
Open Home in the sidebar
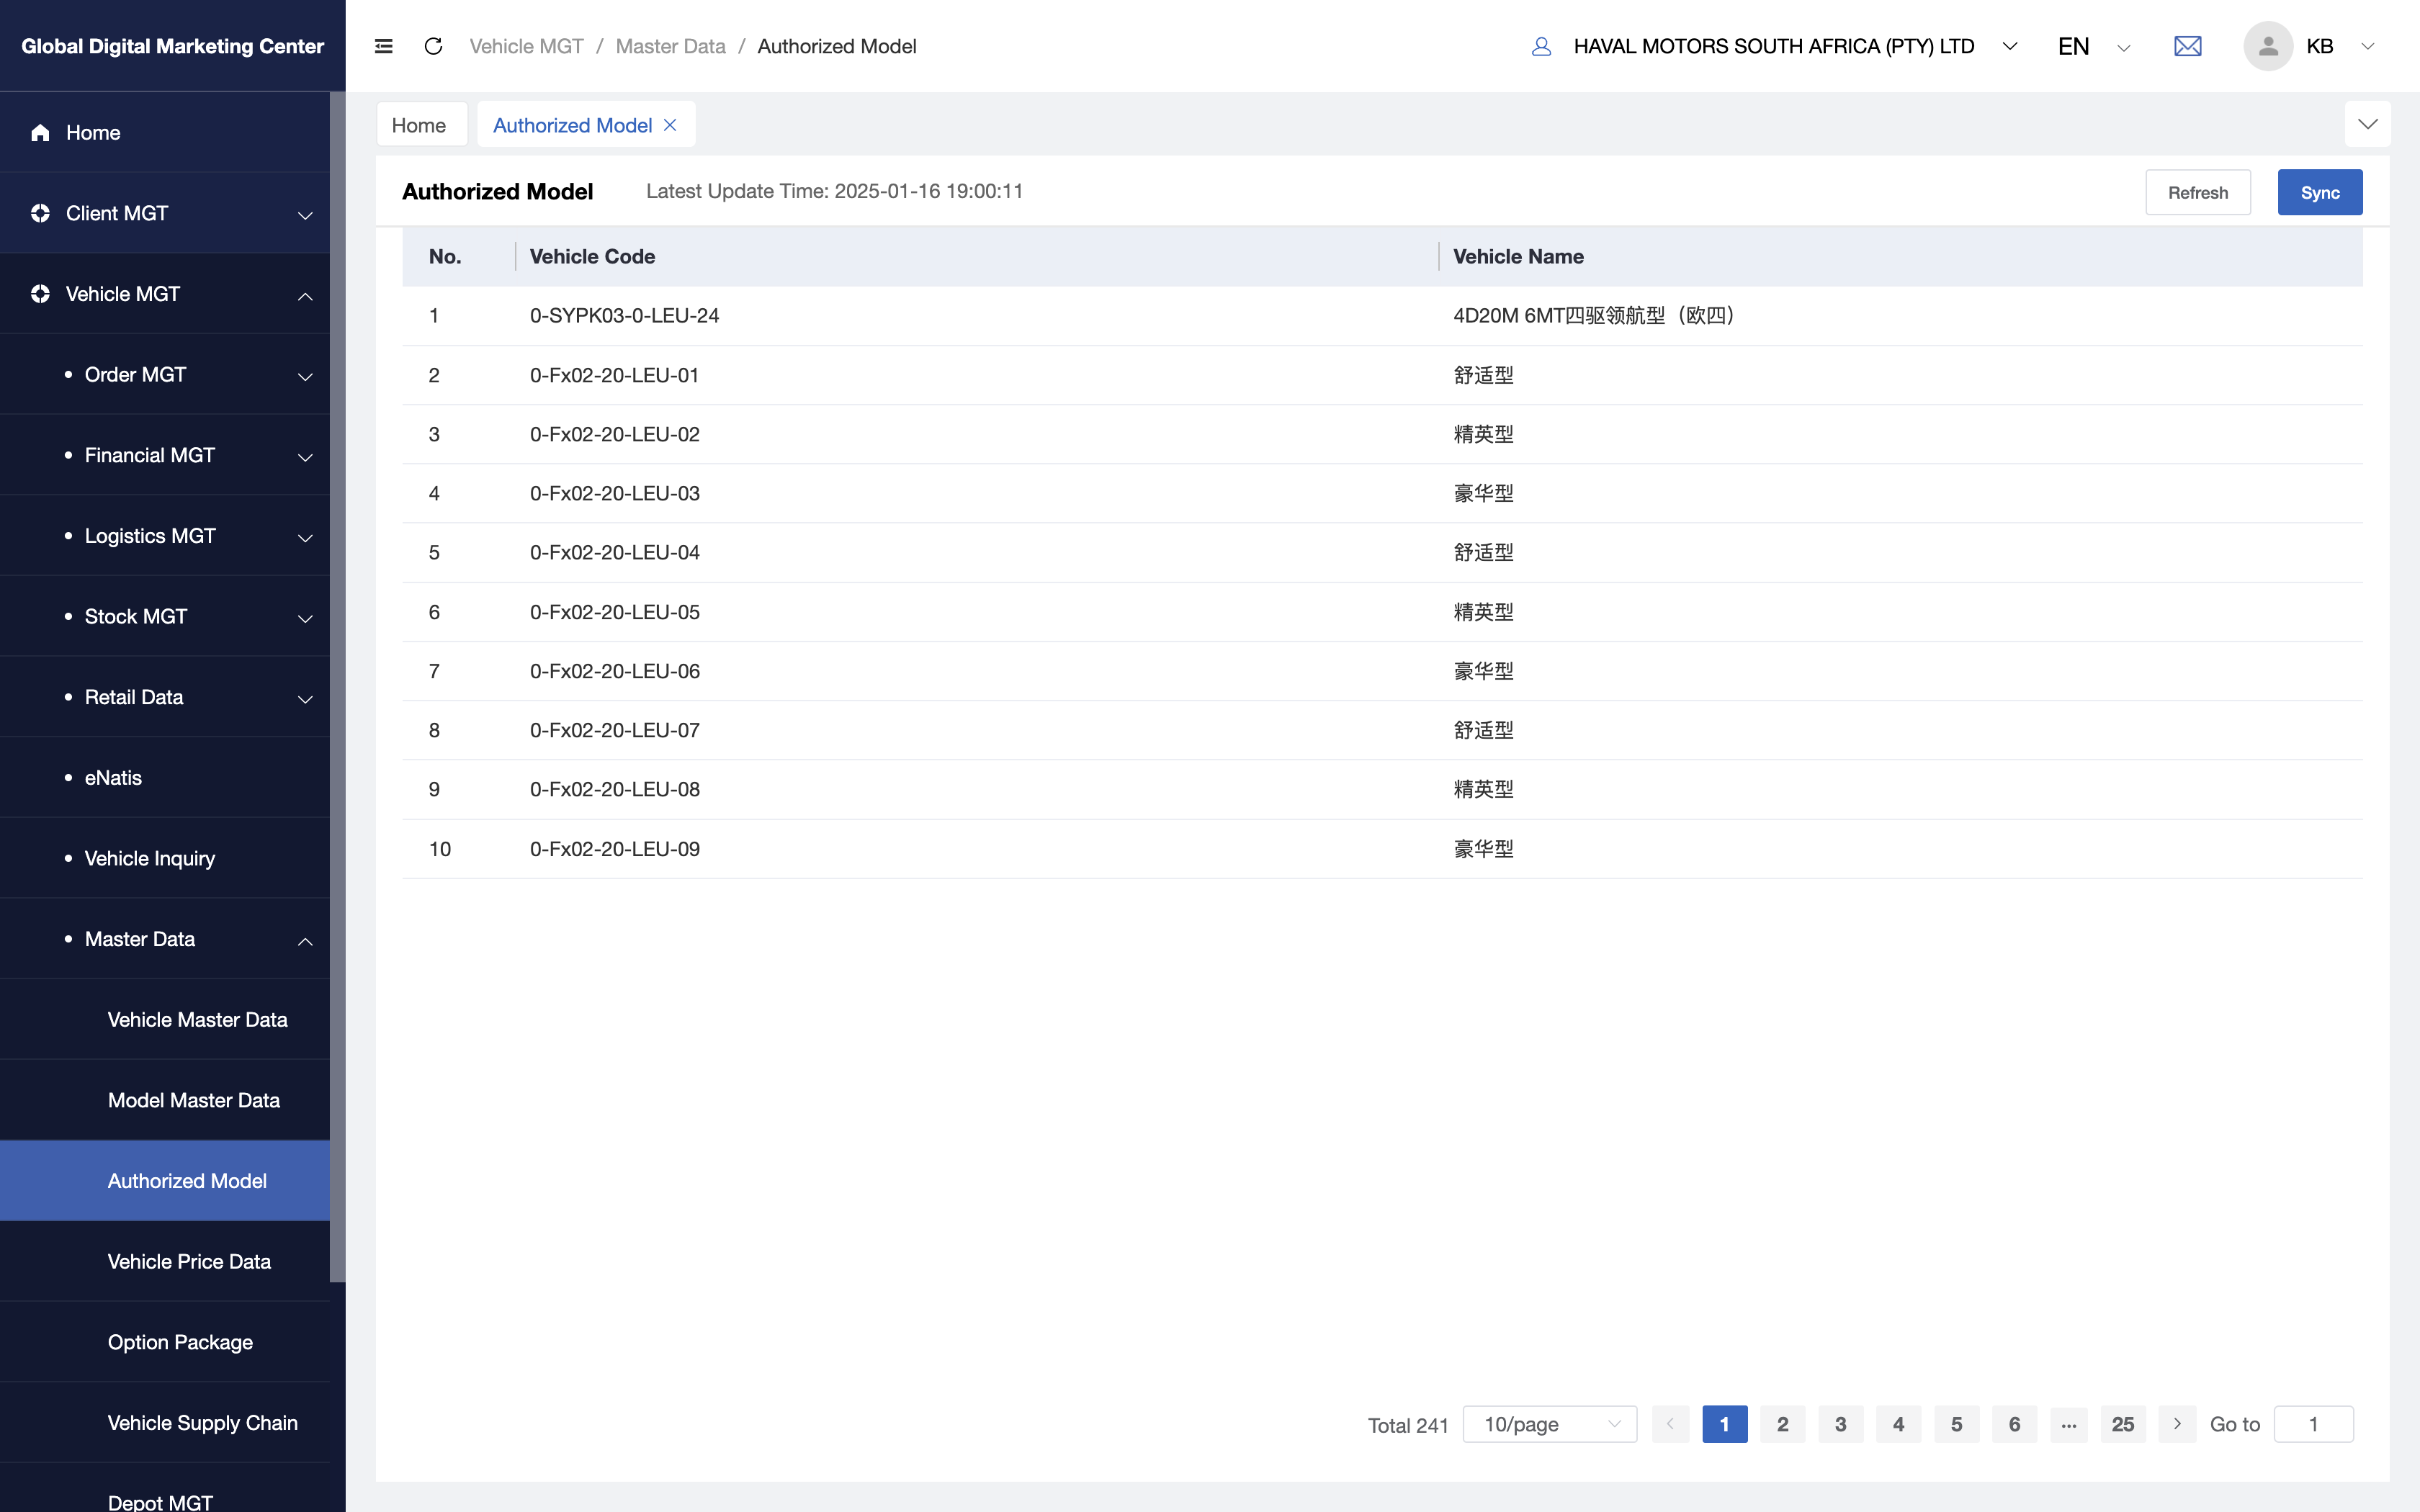coord(165,132)
